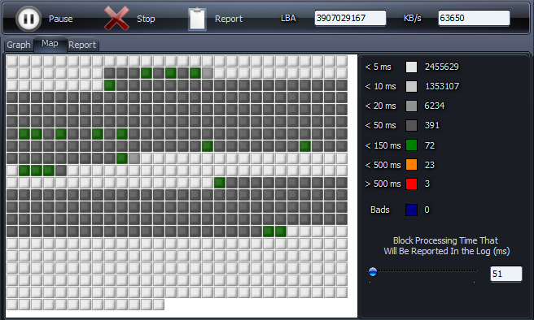Click the clipboard Report icon

tap(197, 19)
